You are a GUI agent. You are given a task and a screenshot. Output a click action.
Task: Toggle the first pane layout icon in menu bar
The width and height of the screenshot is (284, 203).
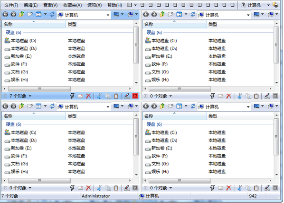click(129, 5)
